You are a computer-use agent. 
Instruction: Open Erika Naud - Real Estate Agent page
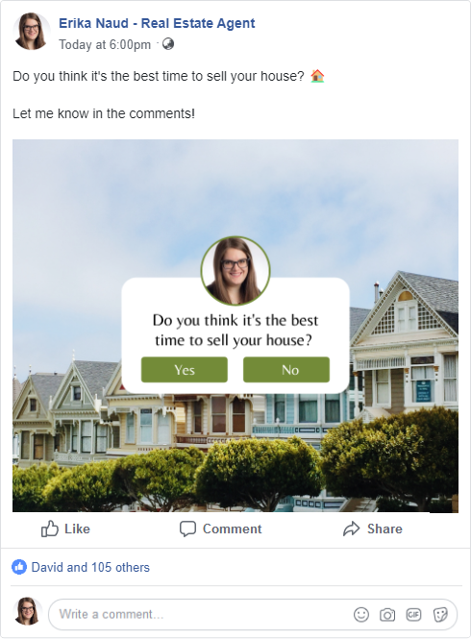[x=157, y=23]
